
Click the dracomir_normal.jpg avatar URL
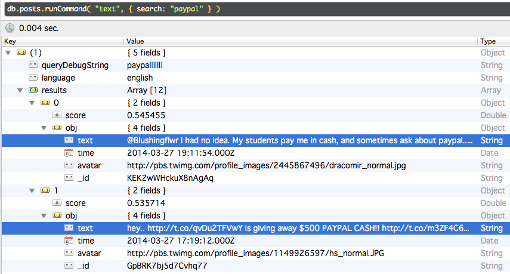pos(267,165)
